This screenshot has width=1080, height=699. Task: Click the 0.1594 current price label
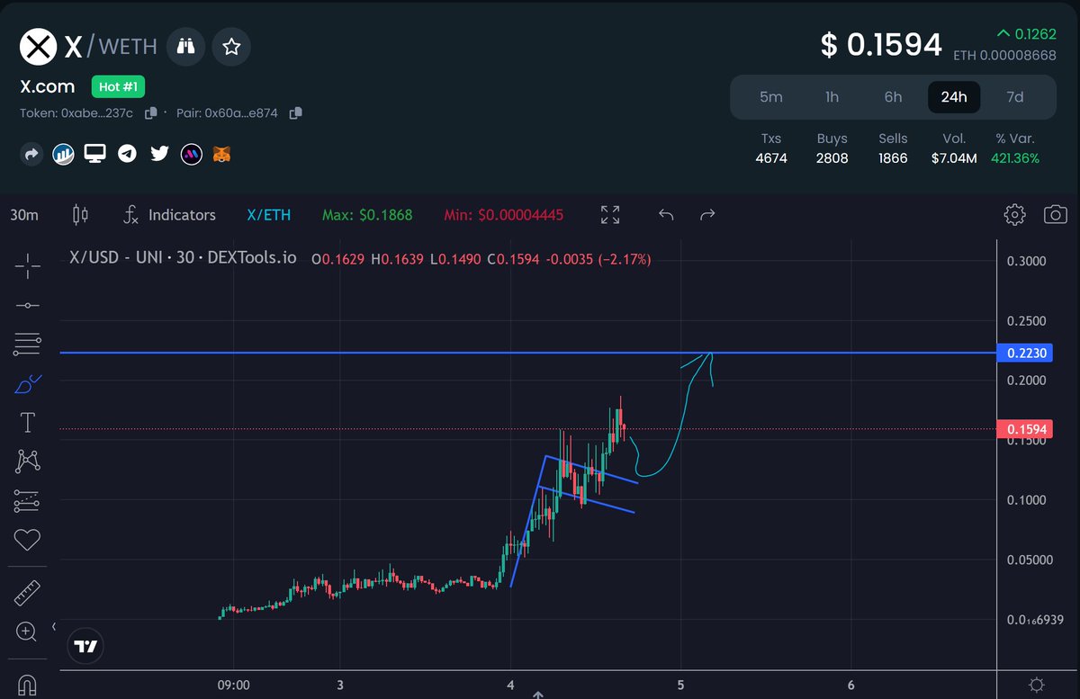pyautogui.click(x=1024, y=429)
